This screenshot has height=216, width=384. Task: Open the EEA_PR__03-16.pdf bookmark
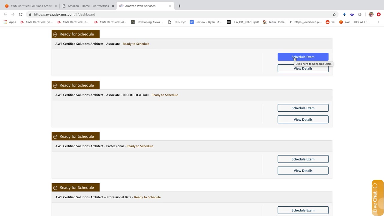click(243, 22)
